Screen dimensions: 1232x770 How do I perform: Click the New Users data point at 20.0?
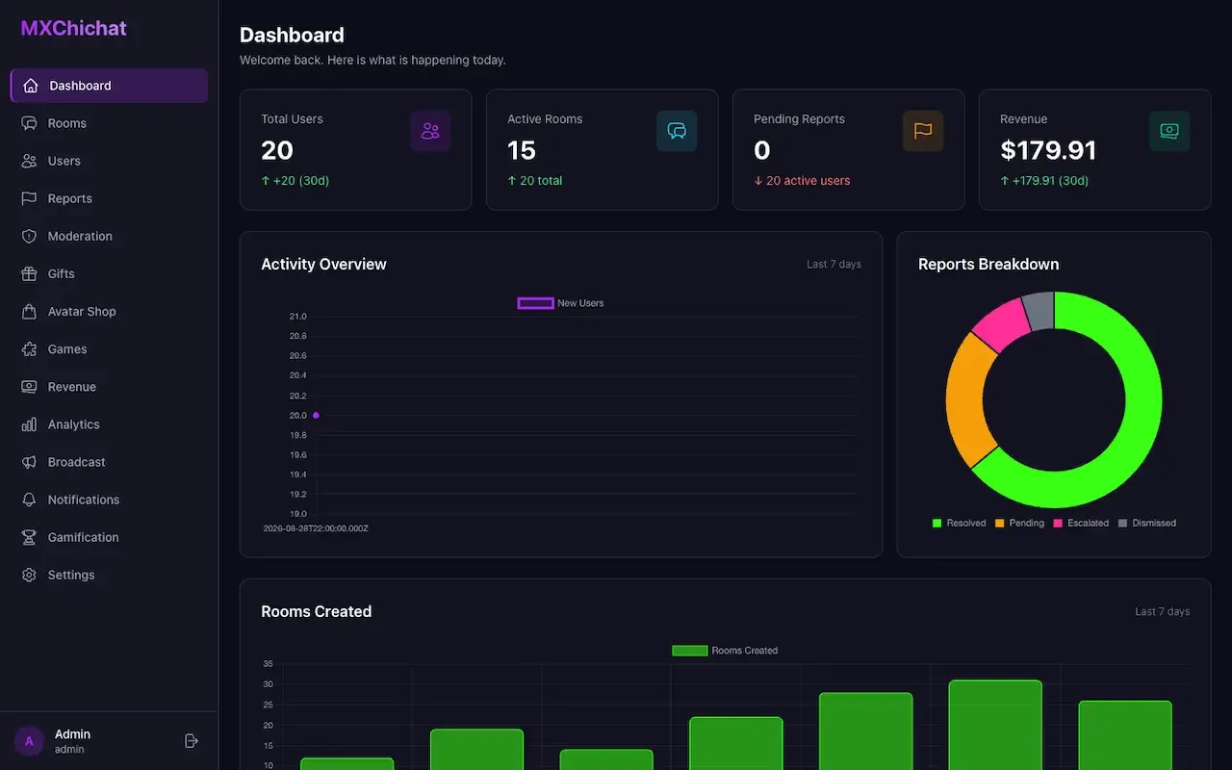316,415
